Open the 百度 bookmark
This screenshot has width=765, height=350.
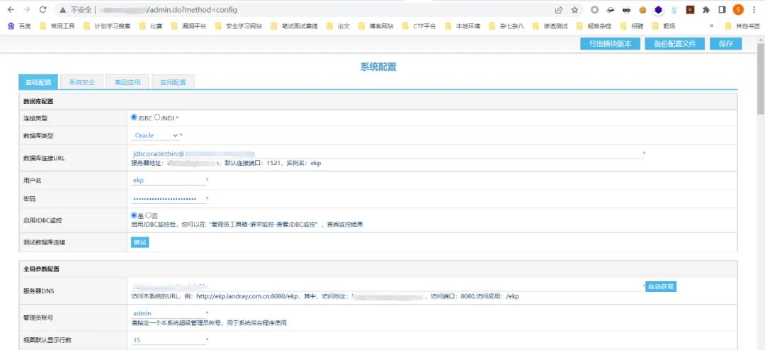pyautogui.click(x=19, y=26)
